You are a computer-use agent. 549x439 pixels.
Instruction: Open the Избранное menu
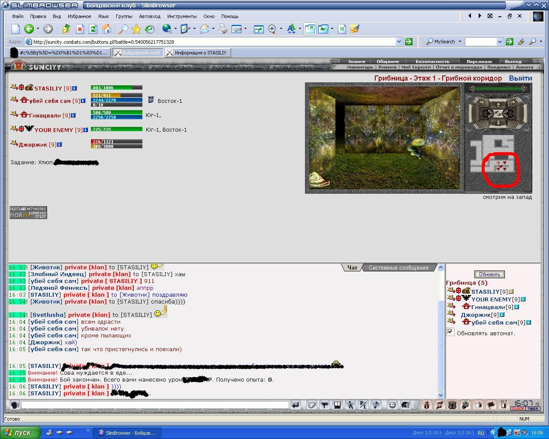(79, 16)
